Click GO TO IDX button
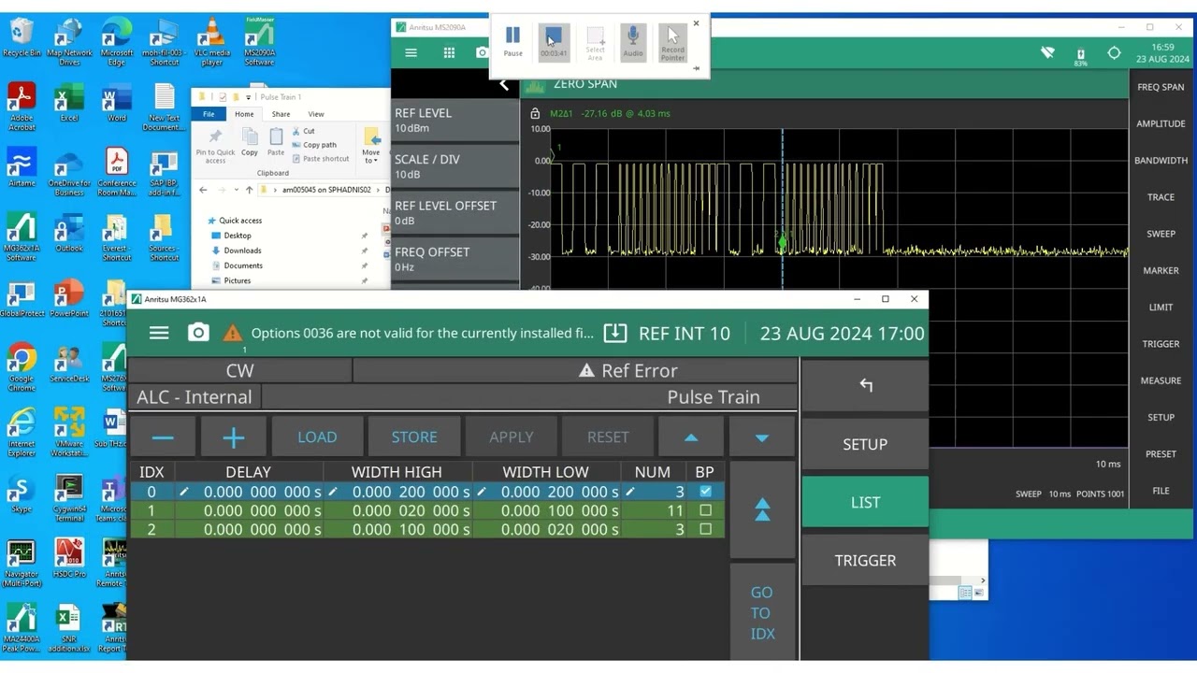 [x=762, y=612]
